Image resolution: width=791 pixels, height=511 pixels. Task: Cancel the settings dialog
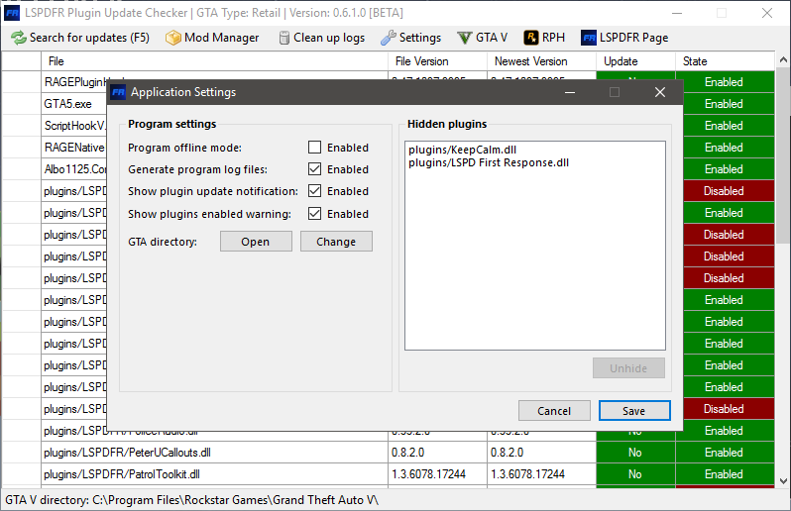554,411
